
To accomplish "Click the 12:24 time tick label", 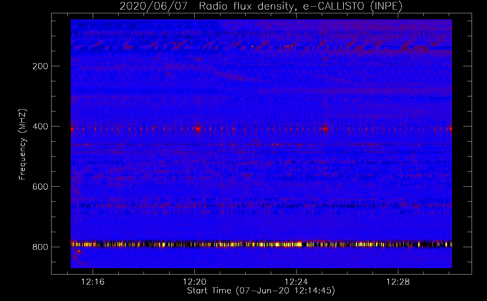I will (x=296, y=282).
